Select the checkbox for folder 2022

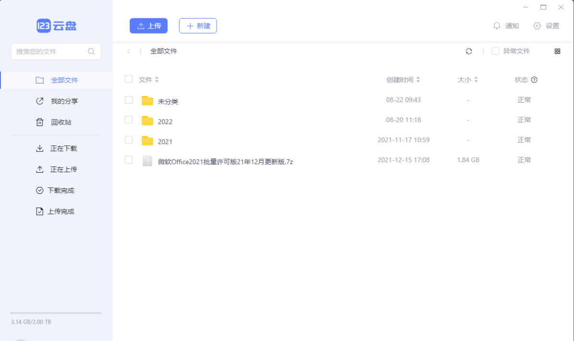pyautogui.click(x=129, y=120)
